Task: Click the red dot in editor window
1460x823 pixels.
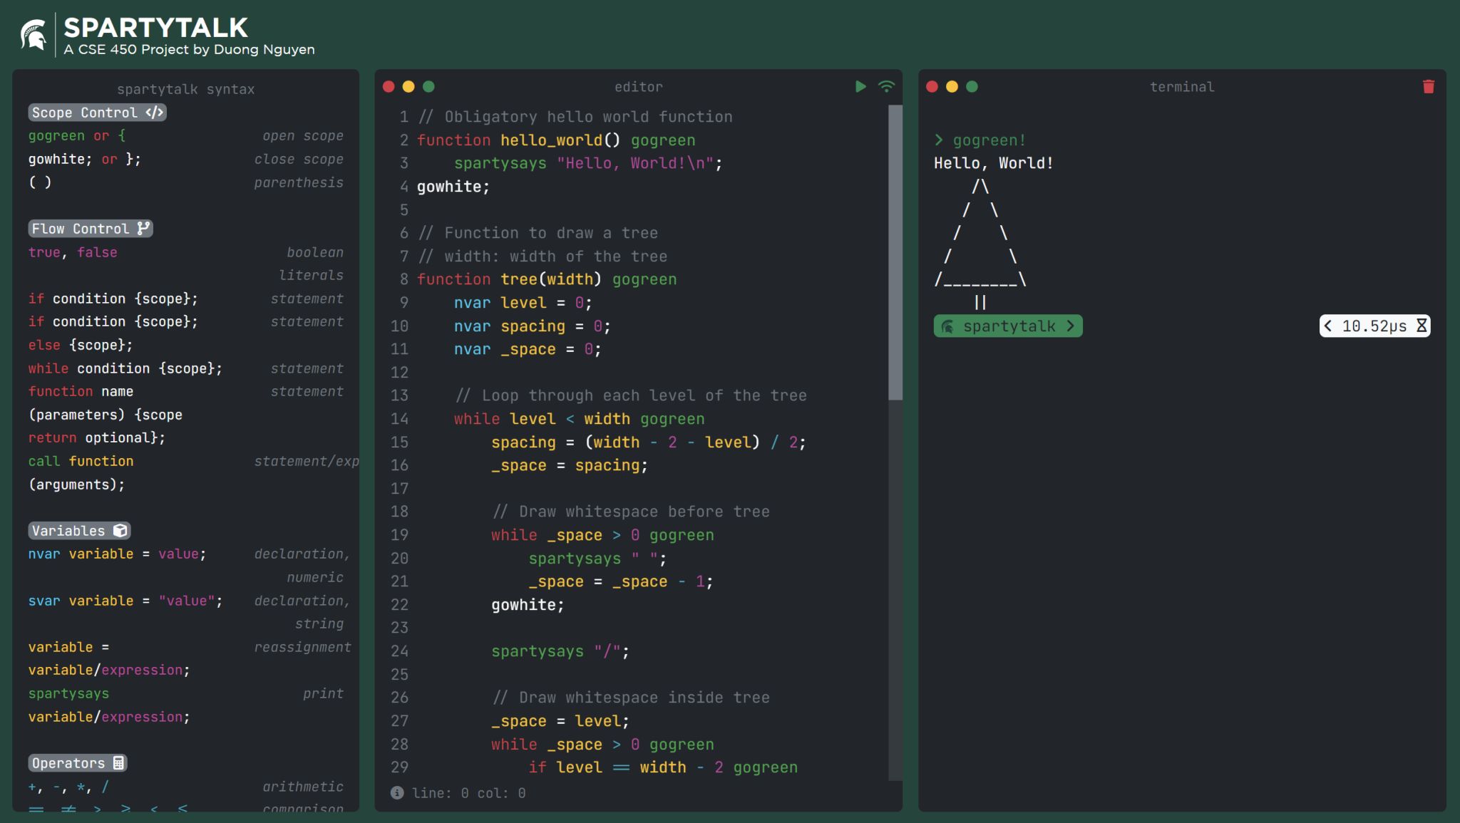Action: point(389,86)
